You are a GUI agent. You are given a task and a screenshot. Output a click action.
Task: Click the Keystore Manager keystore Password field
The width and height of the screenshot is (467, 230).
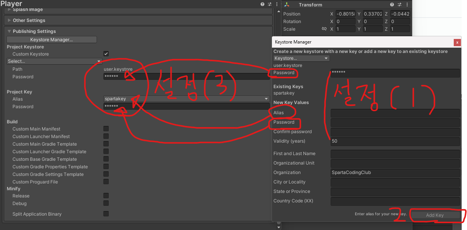395,73
